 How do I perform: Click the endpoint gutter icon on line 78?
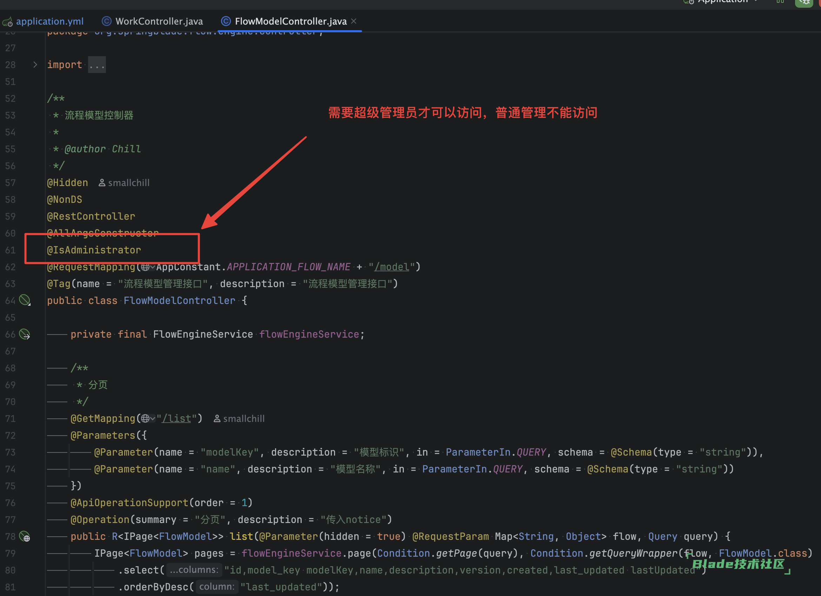tap(25, 536)
